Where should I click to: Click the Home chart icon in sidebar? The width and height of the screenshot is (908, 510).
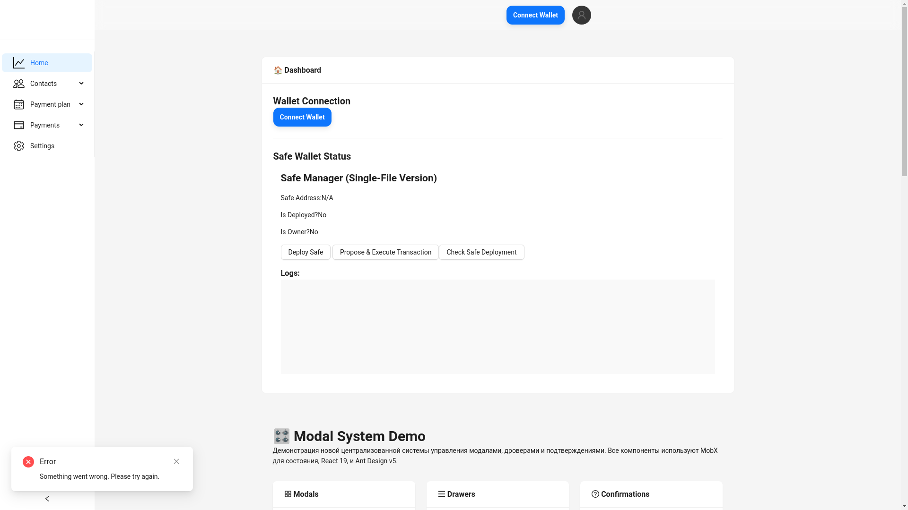(19, 63)
